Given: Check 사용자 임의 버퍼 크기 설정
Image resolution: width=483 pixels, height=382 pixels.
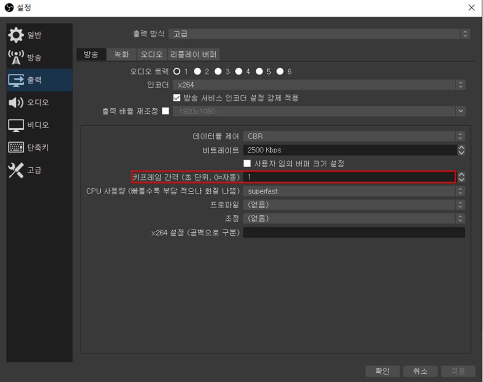Looking at the screenshot, I should pyautogui.click(x=247, y=163).
